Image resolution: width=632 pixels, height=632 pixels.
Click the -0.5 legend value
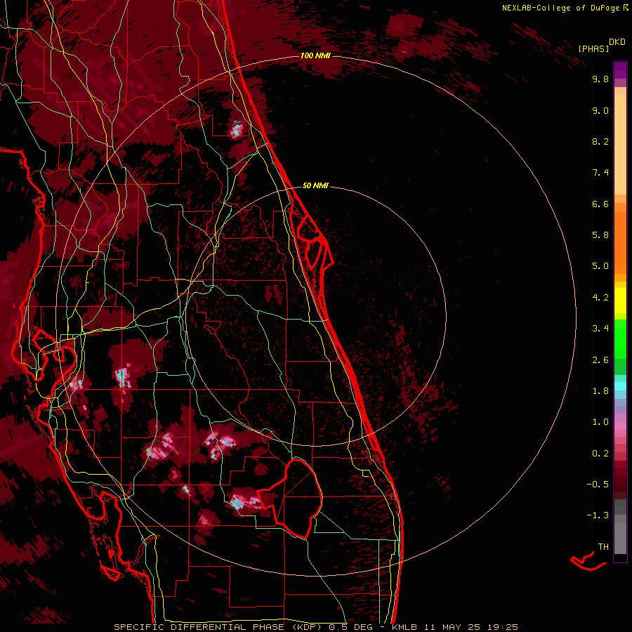(x=598, y=485)
